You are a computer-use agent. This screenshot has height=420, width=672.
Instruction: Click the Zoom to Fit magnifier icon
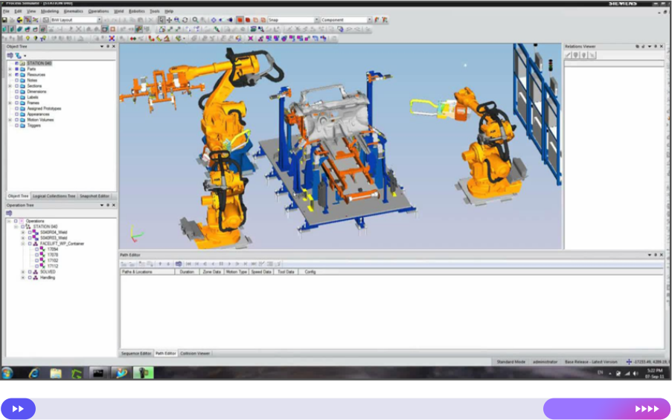(195, 20)
